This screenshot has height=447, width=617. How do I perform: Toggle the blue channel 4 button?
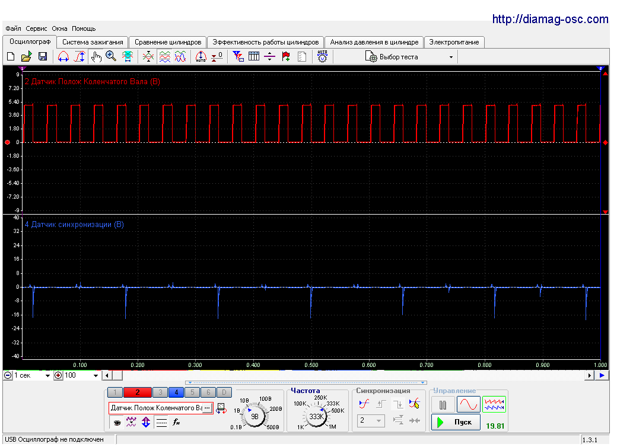click(176, 392)
